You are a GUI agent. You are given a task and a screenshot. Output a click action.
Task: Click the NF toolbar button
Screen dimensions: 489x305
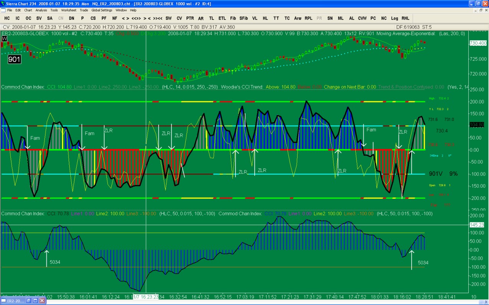[x=114, y=18]
